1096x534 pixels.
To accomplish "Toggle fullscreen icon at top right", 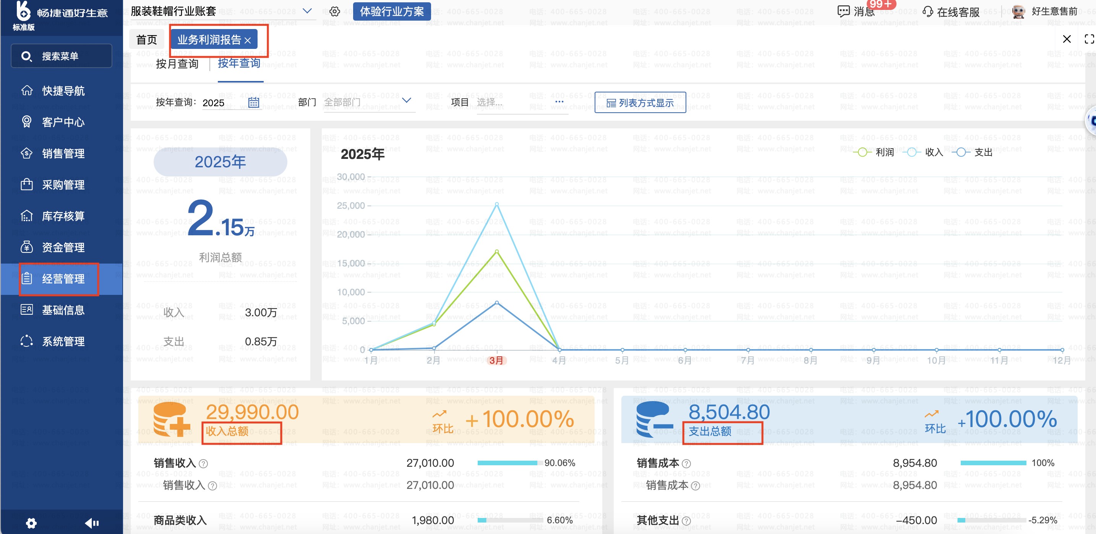I will pos(1089,39).
